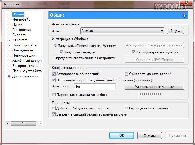Click Удалить личные данные button
The width and height of the screenshot is (195, 145).
(154, 86)
